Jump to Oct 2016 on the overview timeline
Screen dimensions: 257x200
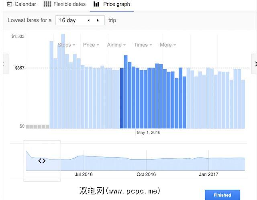point(146,174)
